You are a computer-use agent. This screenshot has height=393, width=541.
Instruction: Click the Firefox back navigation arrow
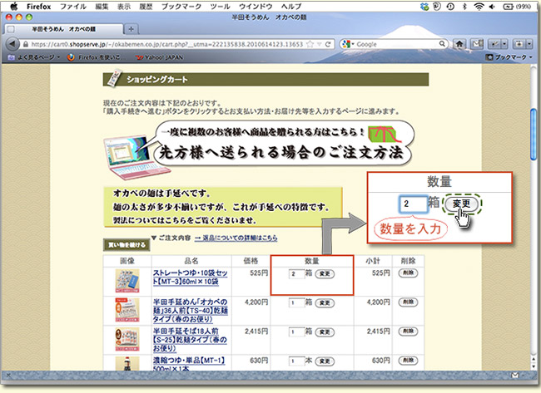click(13, 43)
